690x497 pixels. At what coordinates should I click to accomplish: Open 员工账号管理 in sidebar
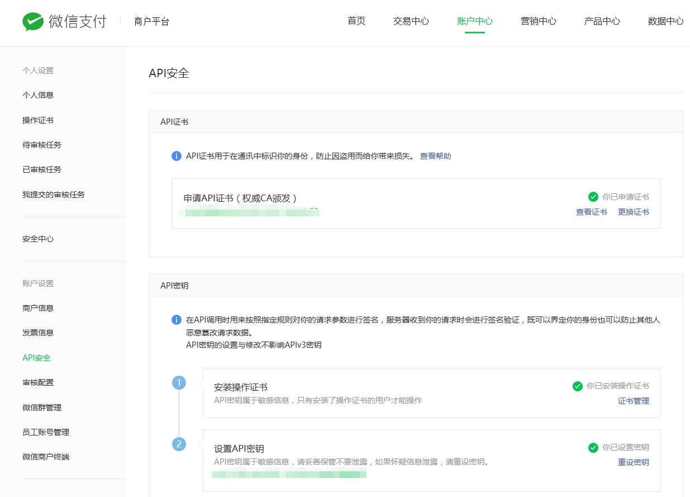tap(46, 432)
